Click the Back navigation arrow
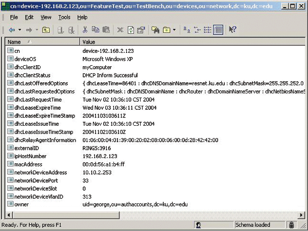308x231 pixels. click(11, 30)
